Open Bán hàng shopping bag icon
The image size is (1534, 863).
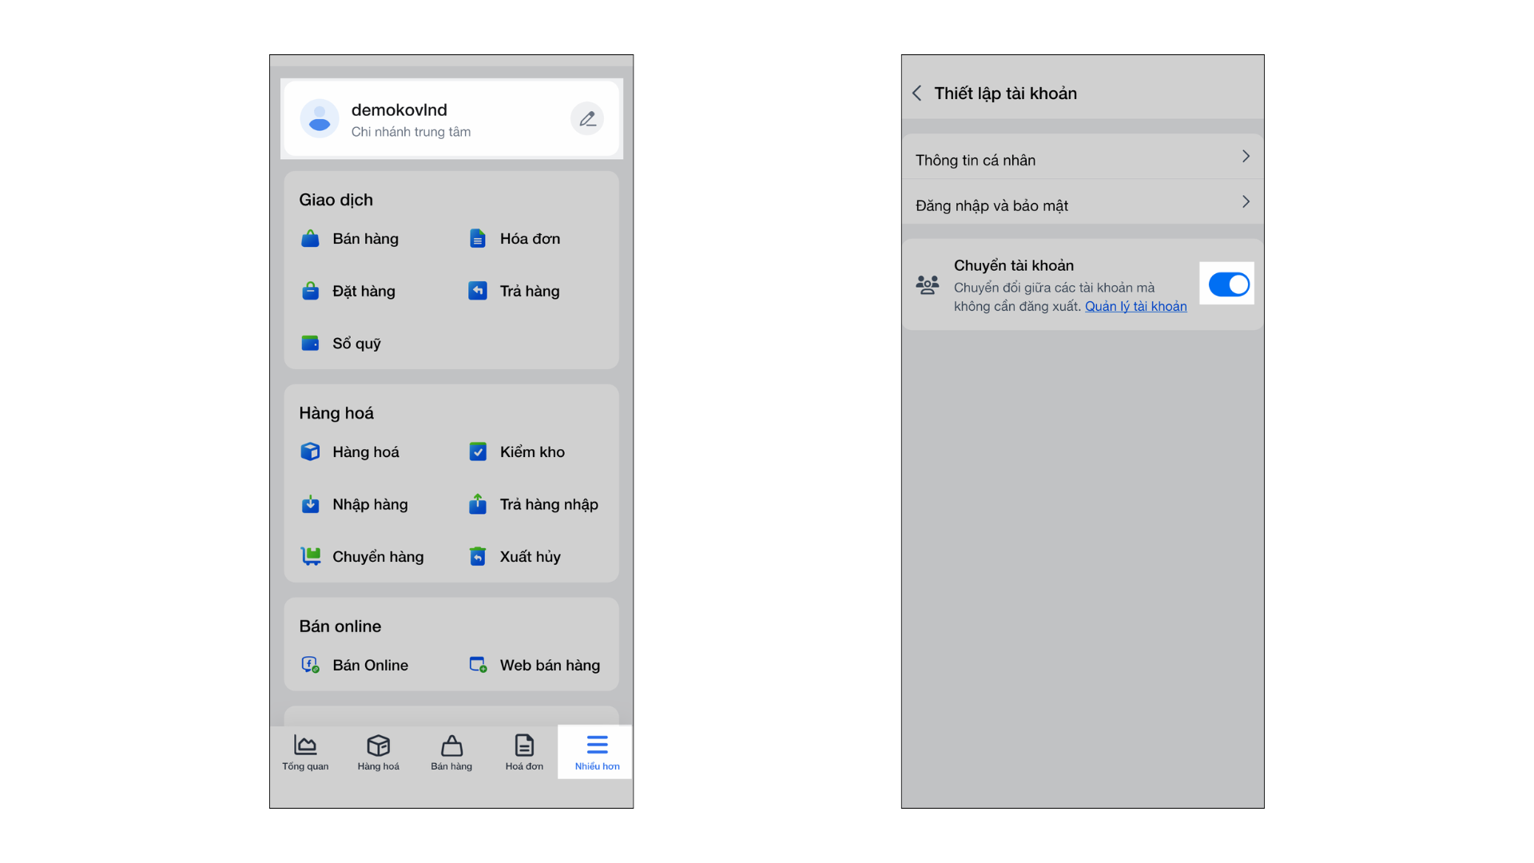tap(310, 239)
